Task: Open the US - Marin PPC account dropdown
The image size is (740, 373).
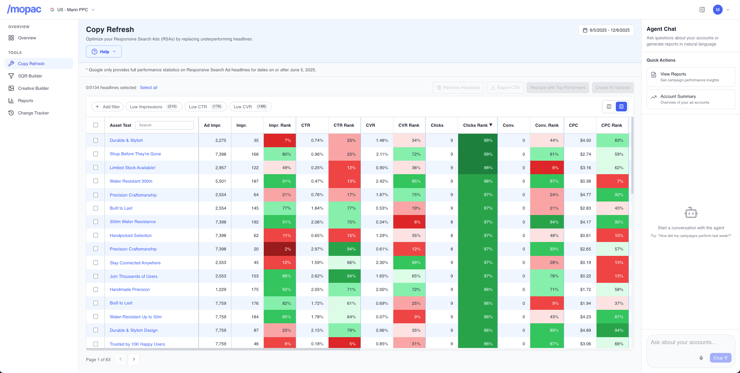Action: pyautogui.click(x=72, y=9)
